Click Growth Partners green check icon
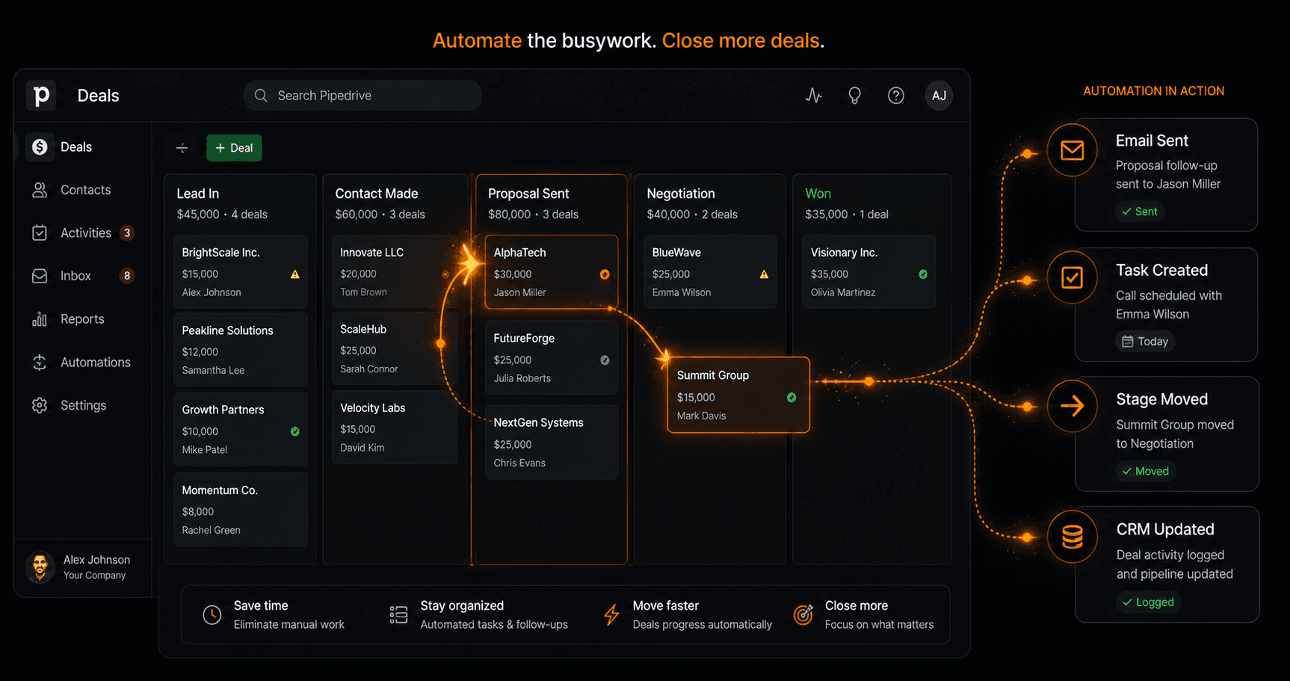This screenshot has height=681, width=1290. pos(295,431)
